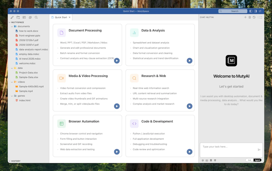Open the chat list icon beside the plus
Image resolution: width=272 pixels, height=171 pixels.
click(x=250, y=17)
